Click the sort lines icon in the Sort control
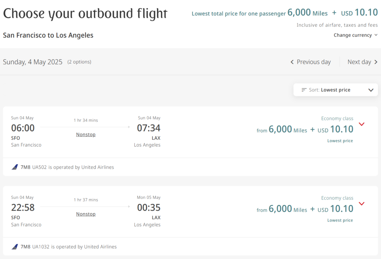 [304, 90]
